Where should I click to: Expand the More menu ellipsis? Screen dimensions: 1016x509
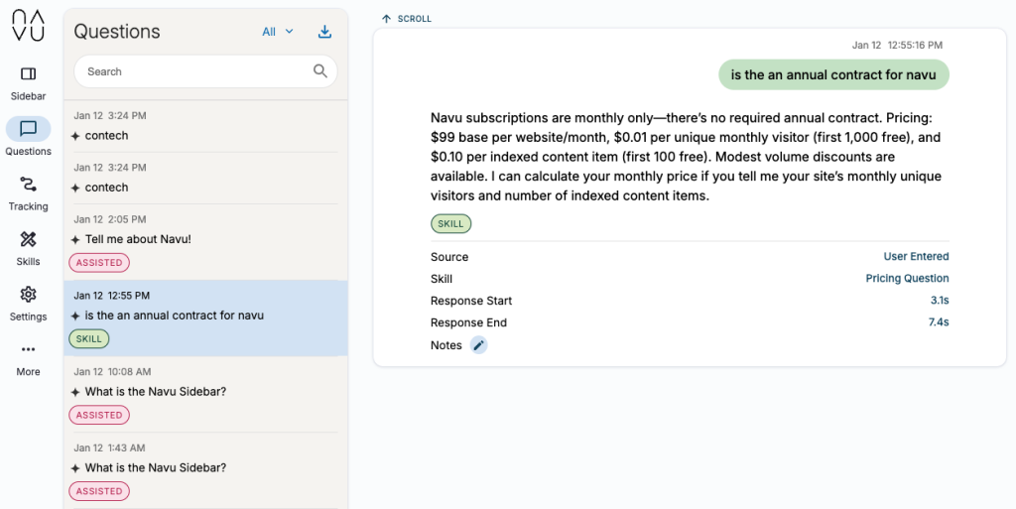(x=28, y=349)
